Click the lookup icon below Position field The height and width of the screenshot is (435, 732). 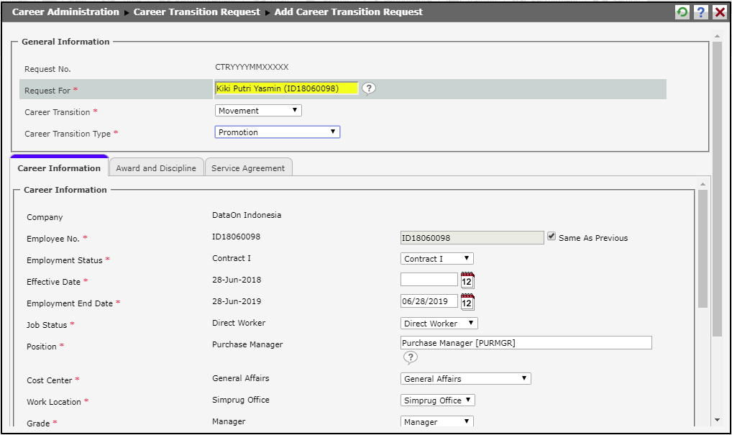pyautogui.click(x=410, y=357)
